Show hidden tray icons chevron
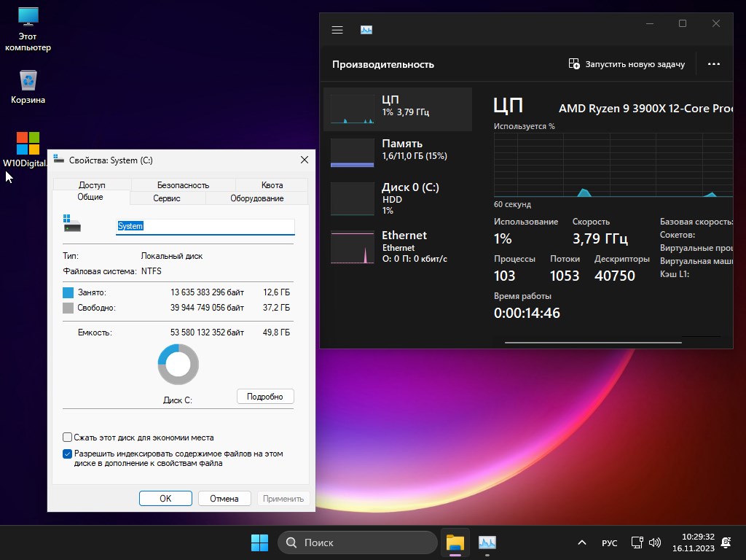746x560 pixels. pyautogui.click(x=581, y=542)
